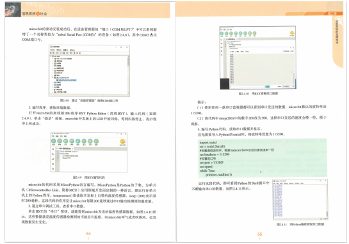This screenshot has width=349, height=244.
Task: Click the first teal toolbar icon in Figure 2.4.9 BXY editor
Action: coord(53,141)
